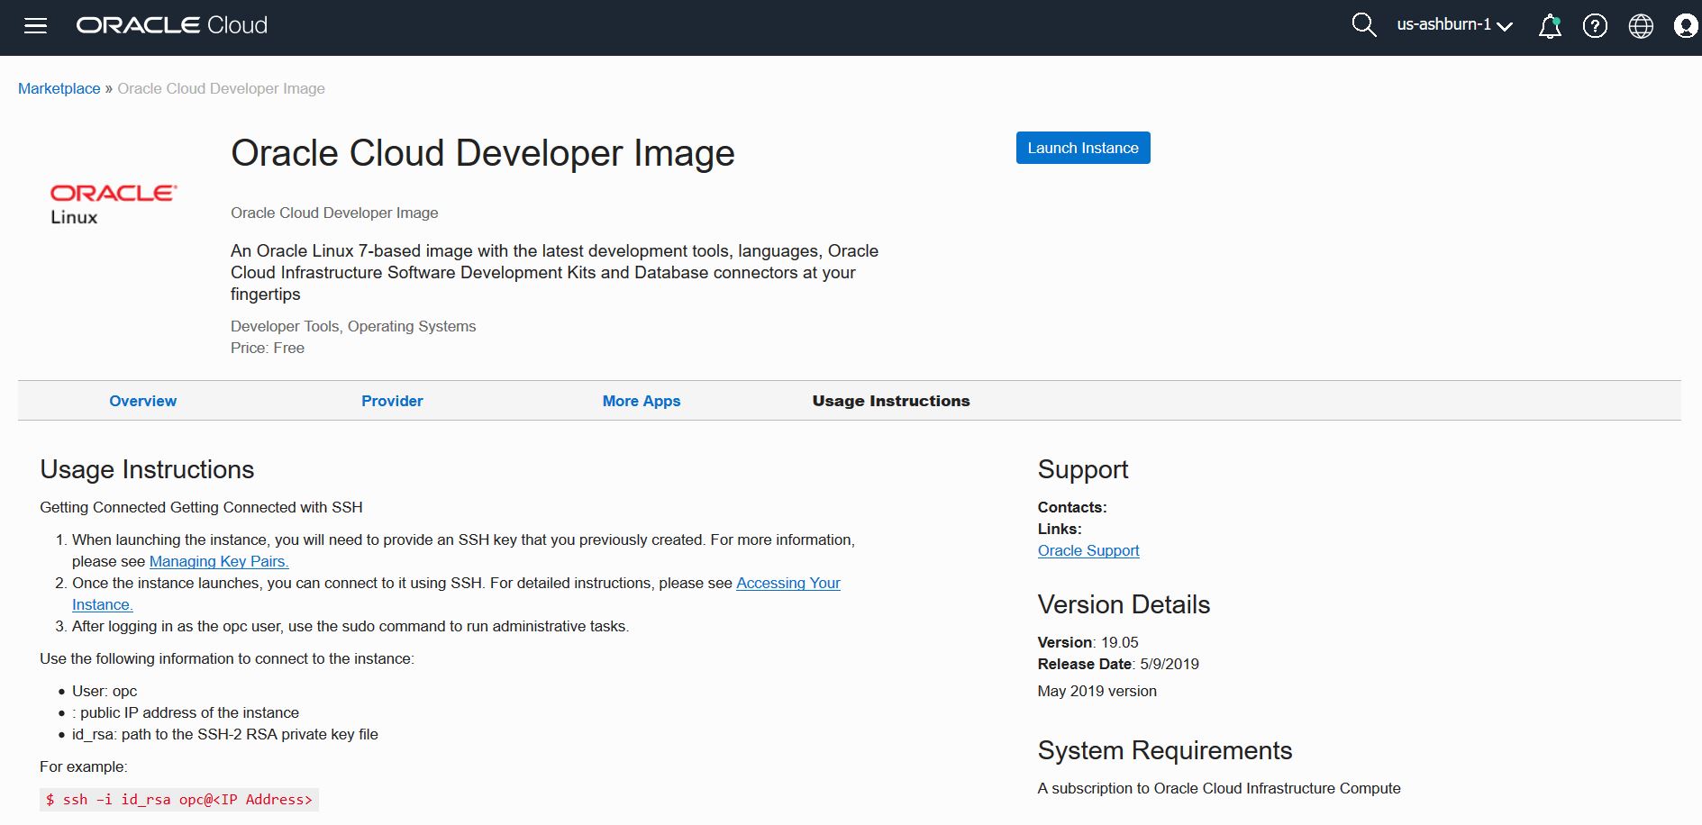The image size is (1702, 825).
Task: Follow the Accessing Your Instance link
Action: (787, 583)
